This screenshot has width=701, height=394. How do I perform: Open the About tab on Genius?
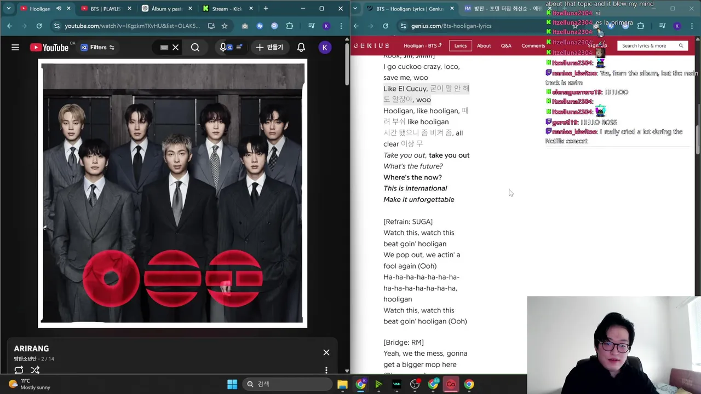click(484, 45)
